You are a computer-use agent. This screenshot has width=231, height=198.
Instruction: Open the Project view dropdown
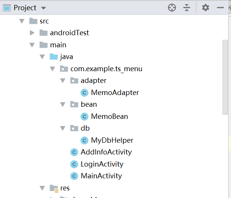click(44, 8)
